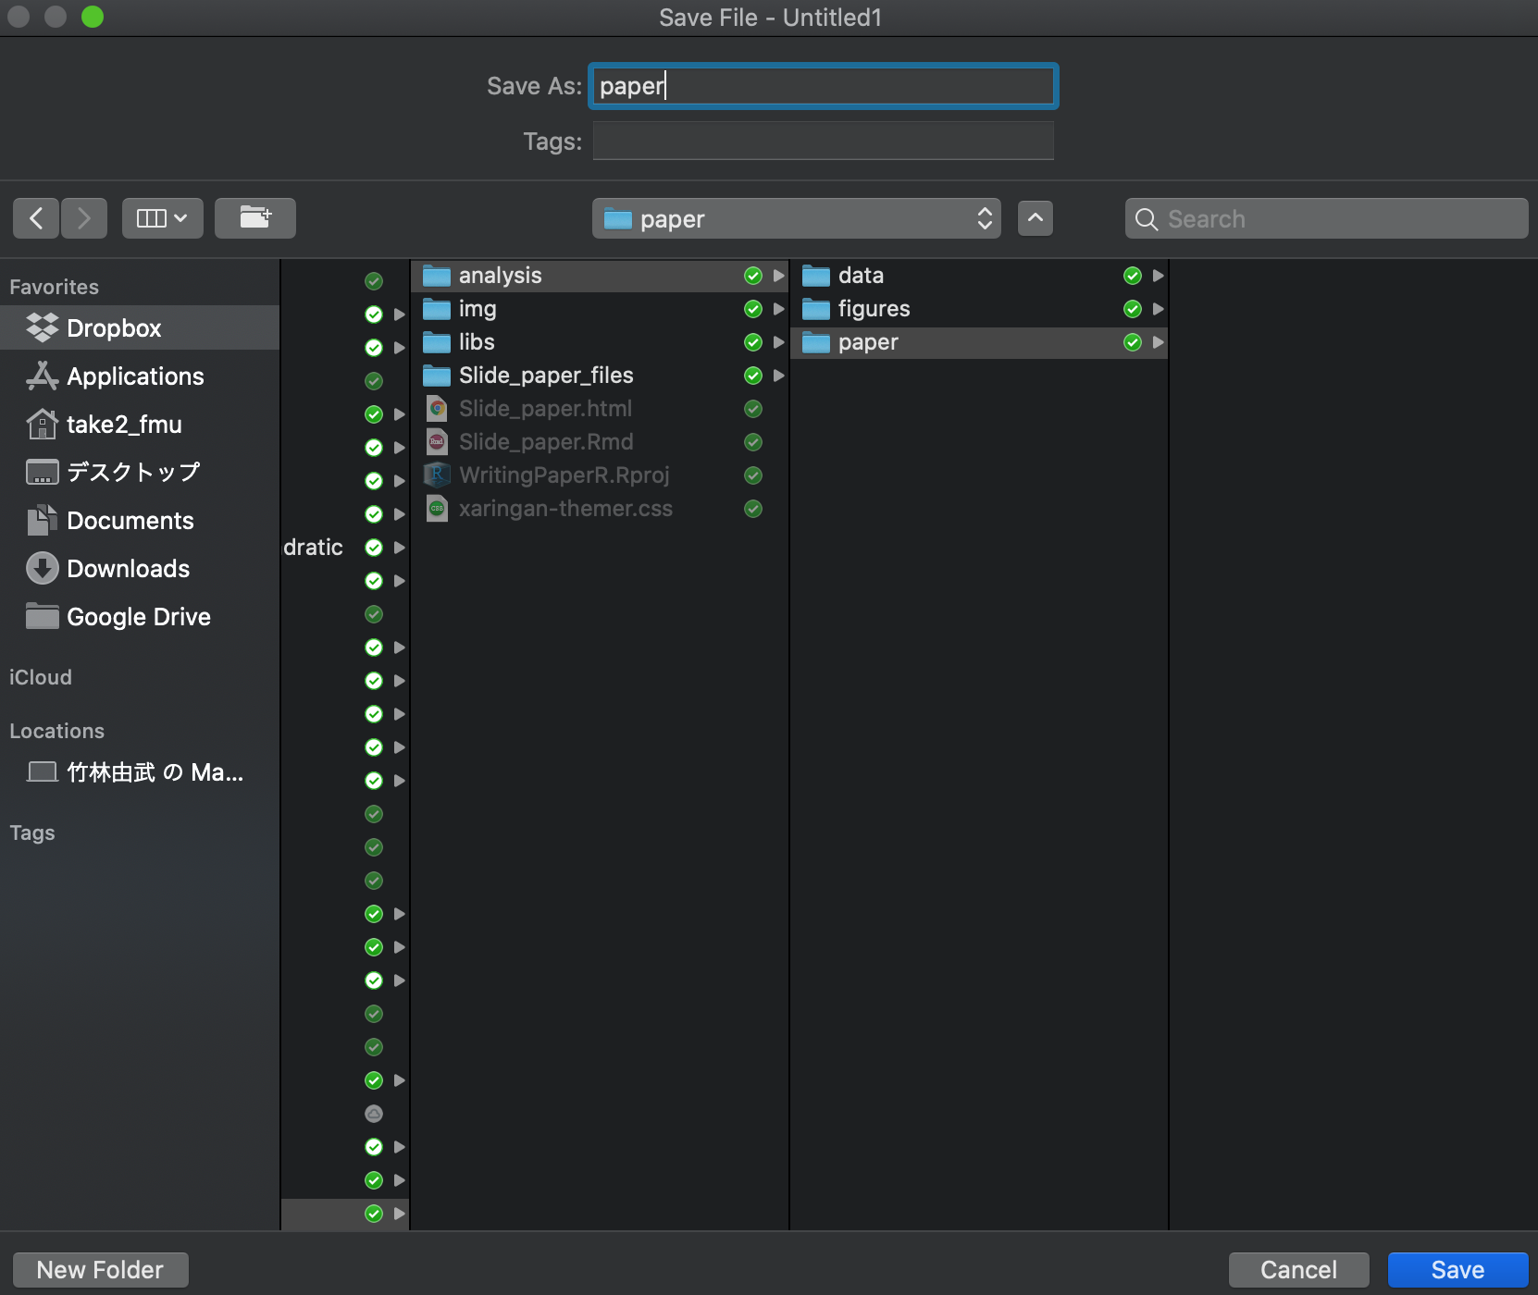Collapse dialog with the up-chevron button

click(x=1036, y=218)
